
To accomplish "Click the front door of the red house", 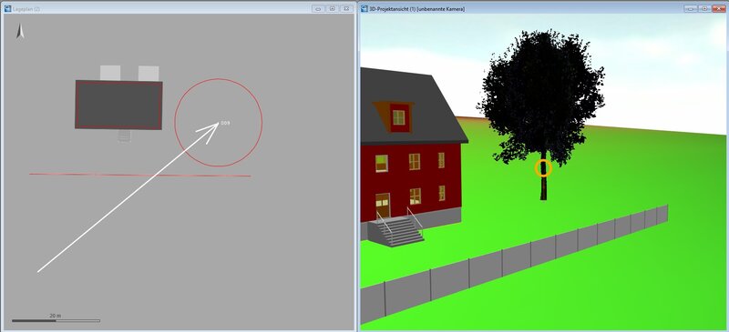I will 383,206.
